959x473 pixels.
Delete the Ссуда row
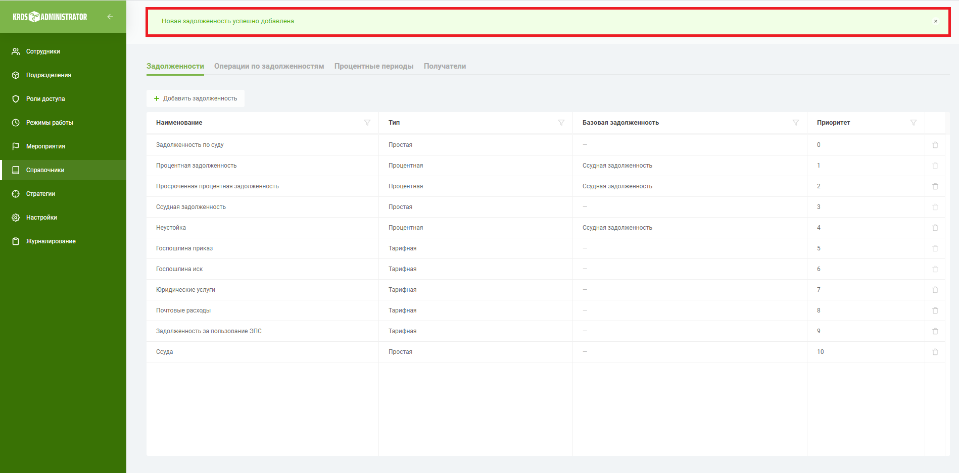click(935, 352)
